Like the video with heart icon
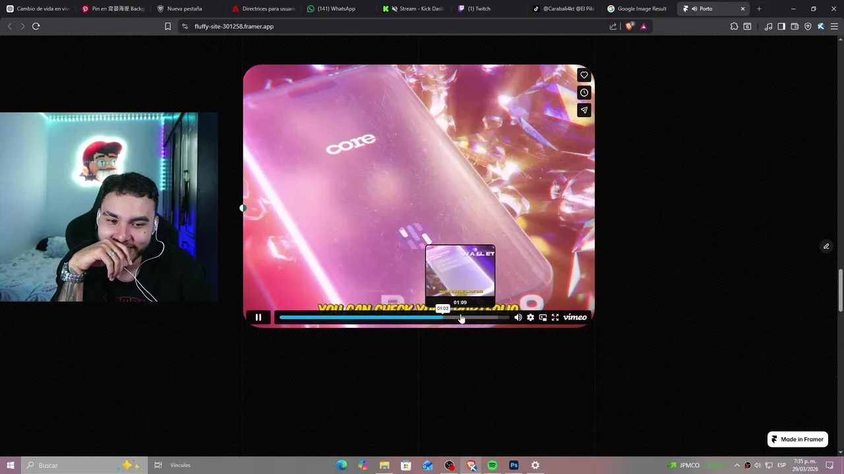 (x=584, y=75)
